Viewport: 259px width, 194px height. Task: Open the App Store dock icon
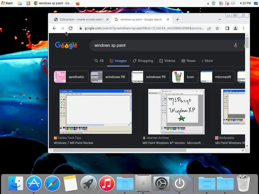coord(34,183)
